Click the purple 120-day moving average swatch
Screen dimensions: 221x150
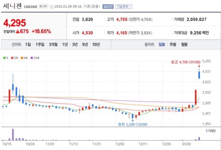click(32, 58)
